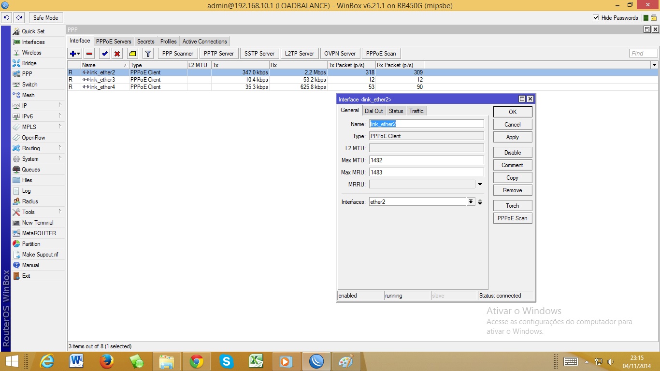
Task: Click the Max MTU field
Action: point(427,160)
